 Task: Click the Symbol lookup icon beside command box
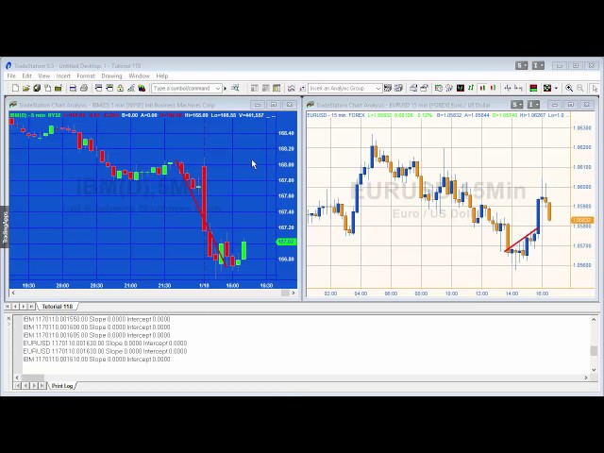(235, 88)
